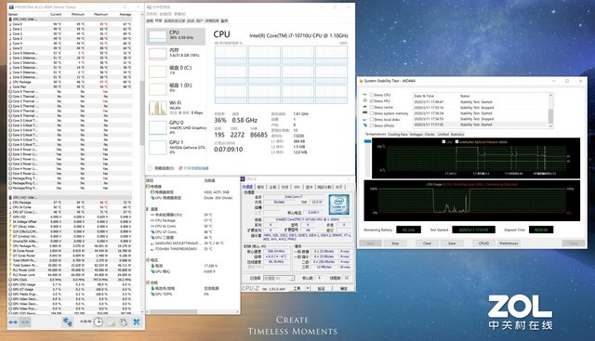Open the 选项 menu in Task Manager
Screen dimensions: 595x341
165,14
